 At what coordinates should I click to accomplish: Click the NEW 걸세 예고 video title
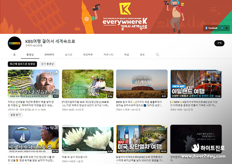coord(139,104)
